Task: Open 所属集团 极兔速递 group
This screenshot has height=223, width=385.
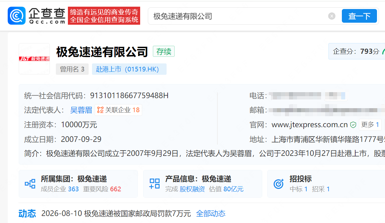Action: point(74,179)
